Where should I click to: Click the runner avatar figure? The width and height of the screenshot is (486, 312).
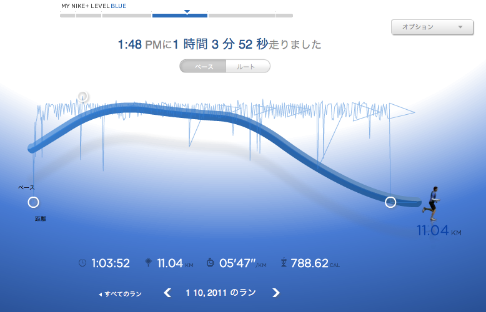pos(432,203)
